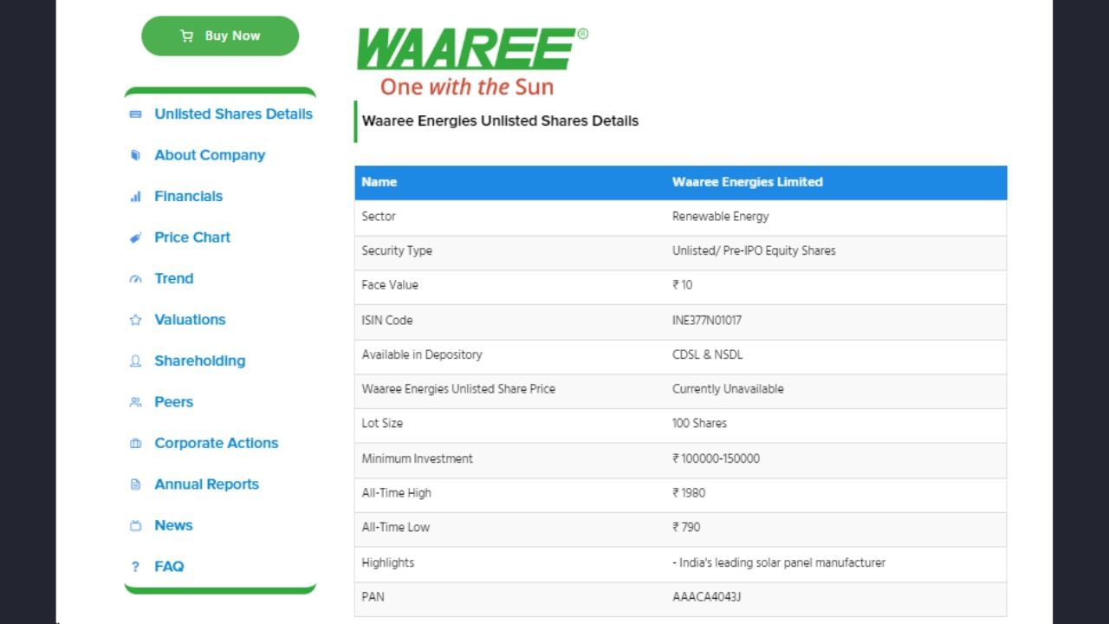Click the Price Chart icon

coord(135,237)
